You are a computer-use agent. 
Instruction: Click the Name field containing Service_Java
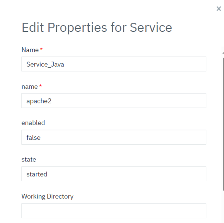114,64
